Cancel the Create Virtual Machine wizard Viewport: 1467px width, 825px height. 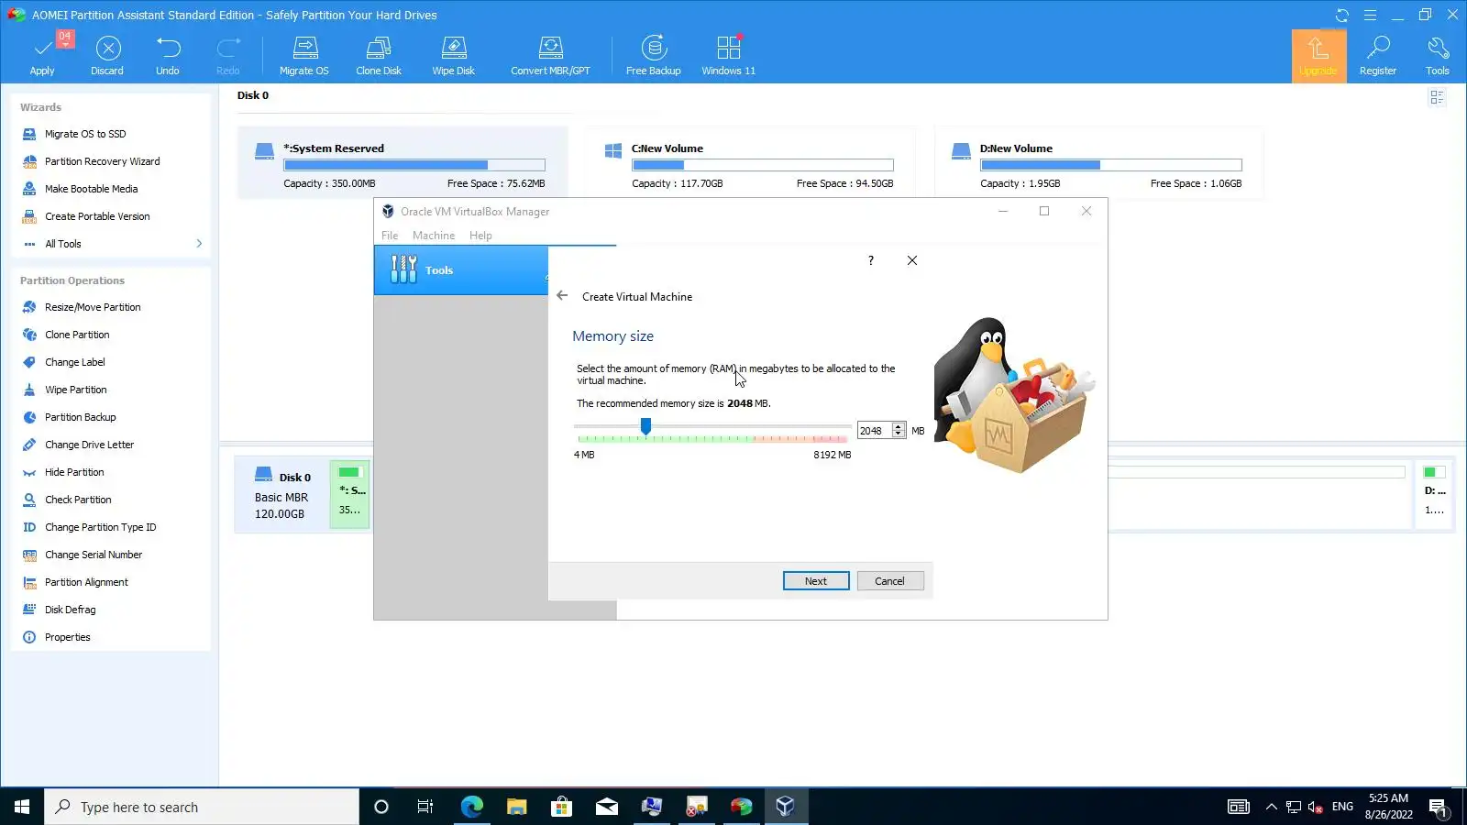click(x=889, y=581)
